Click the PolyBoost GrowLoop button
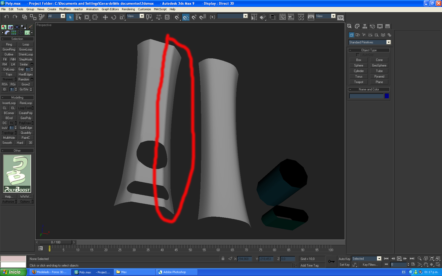 click(26, 49)
